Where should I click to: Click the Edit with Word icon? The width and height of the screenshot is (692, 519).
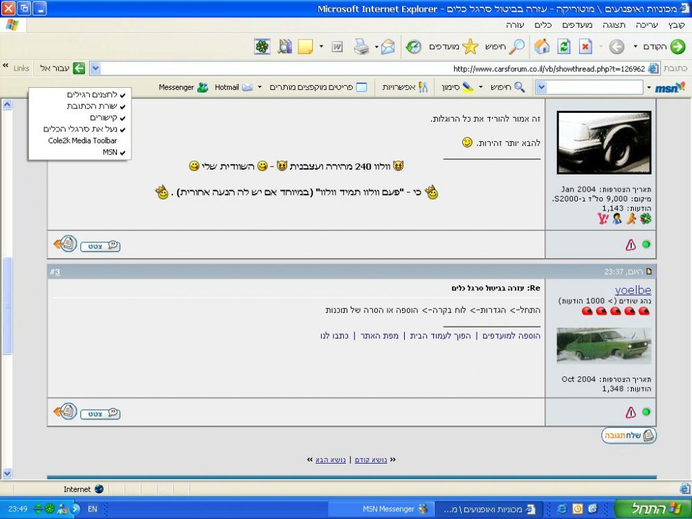tap(337, 47)
